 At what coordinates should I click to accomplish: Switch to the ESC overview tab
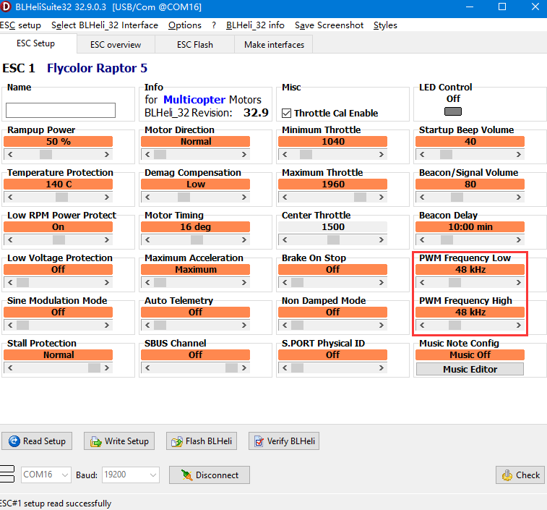click(x=116, y=45)
